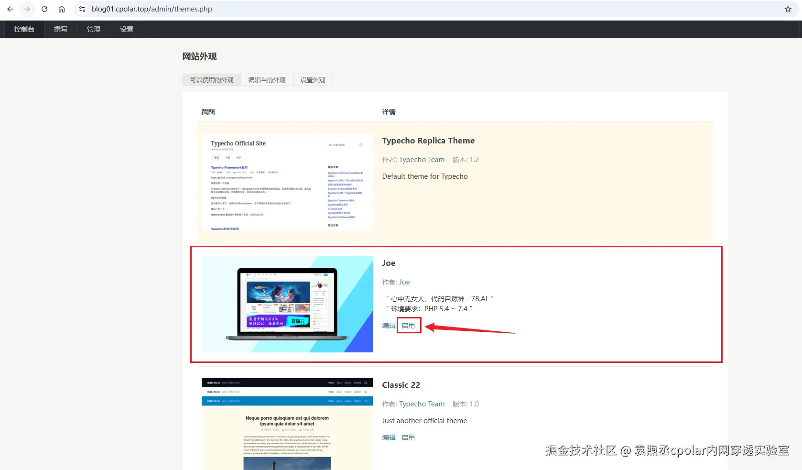This screenshot has height=470, width=802.
Task: Click the 详情 column header
Action: coord(389,112)
